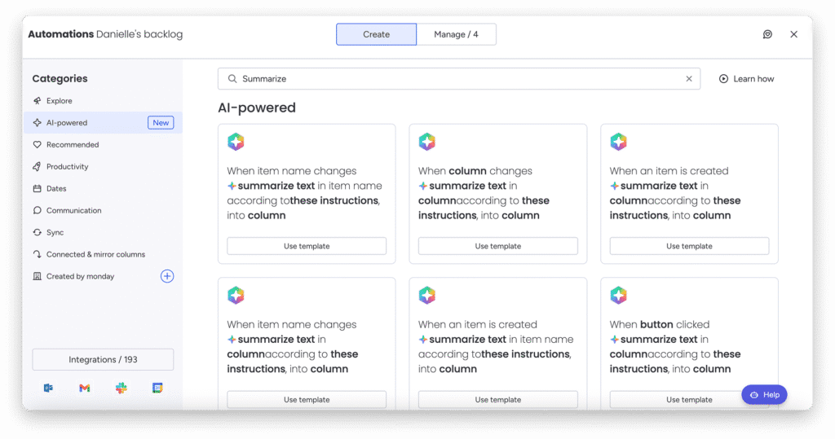Switch to the Create tab

(x=377, y=34)
